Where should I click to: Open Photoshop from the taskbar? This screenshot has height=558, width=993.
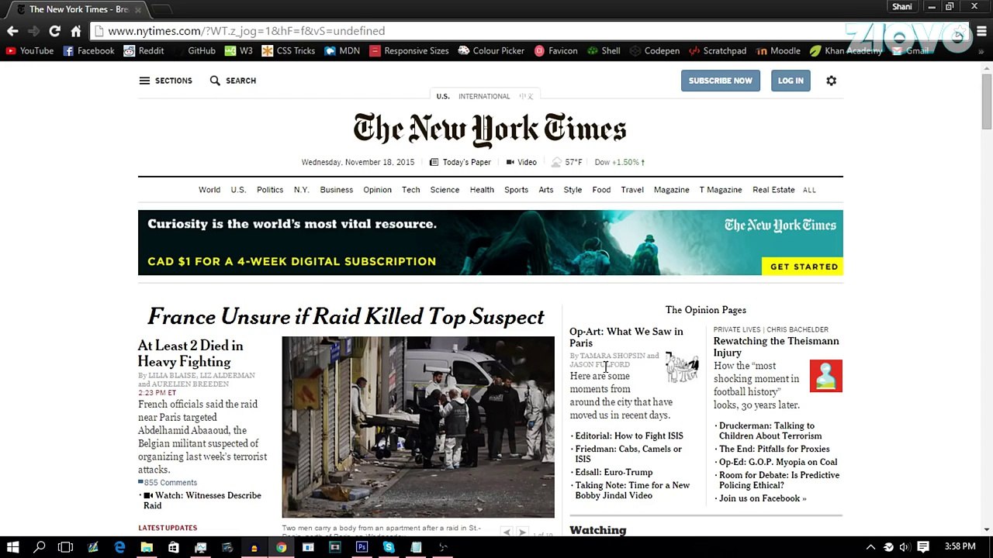tap(362, 547)
